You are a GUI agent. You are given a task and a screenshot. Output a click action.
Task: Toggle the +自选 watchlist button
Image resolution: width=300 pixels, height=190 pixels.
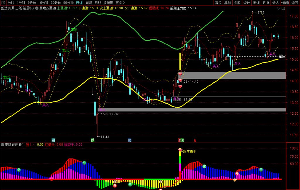[284, 3]
